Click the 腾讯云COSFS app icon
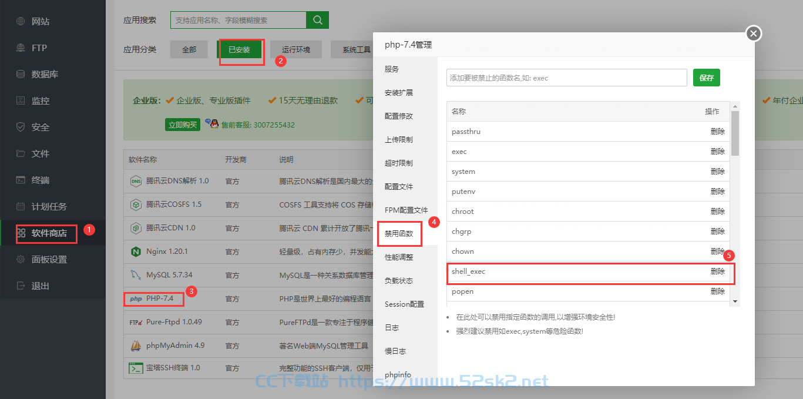Image resolution: width=803 pixels, height=399 pixels. coord(136,204)
